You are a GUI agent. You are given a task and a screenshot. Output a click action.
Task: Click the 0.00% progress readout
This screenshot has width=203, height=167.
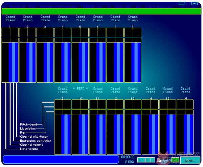(x=130, y=162)
